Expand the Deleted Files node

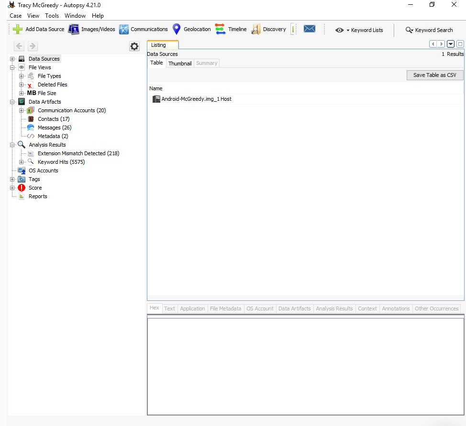click(21, 85)
